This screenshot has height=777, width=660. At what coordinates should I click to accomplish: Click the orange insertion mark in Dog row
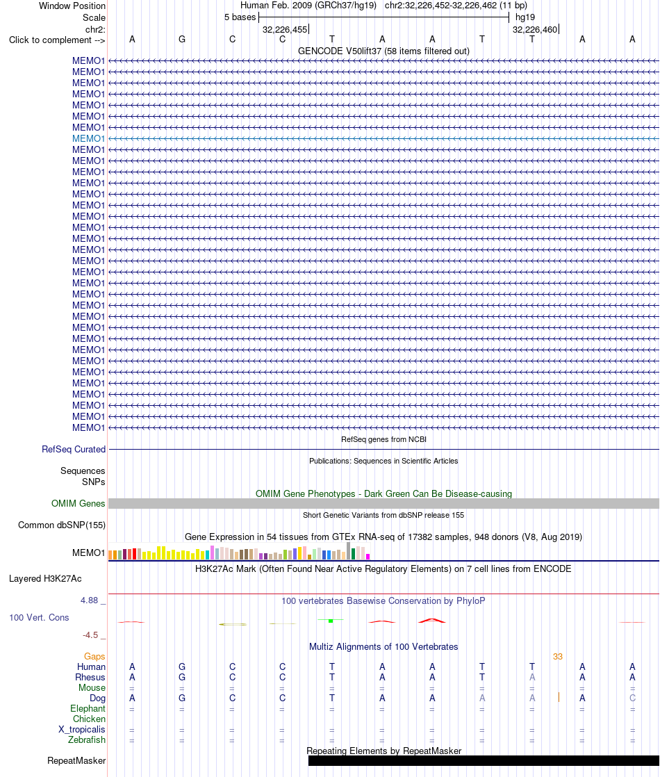(x=559, y=697)
